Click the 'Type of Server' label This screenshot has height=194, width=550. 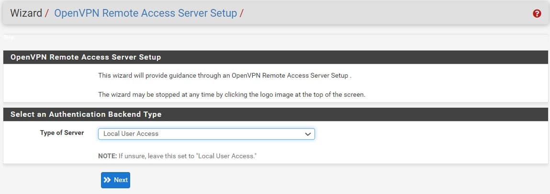[62, 133]
